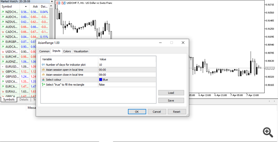Click the 7 Apr 13:00 time label
This screenshot has width=278, height=142.
point(252,95)
